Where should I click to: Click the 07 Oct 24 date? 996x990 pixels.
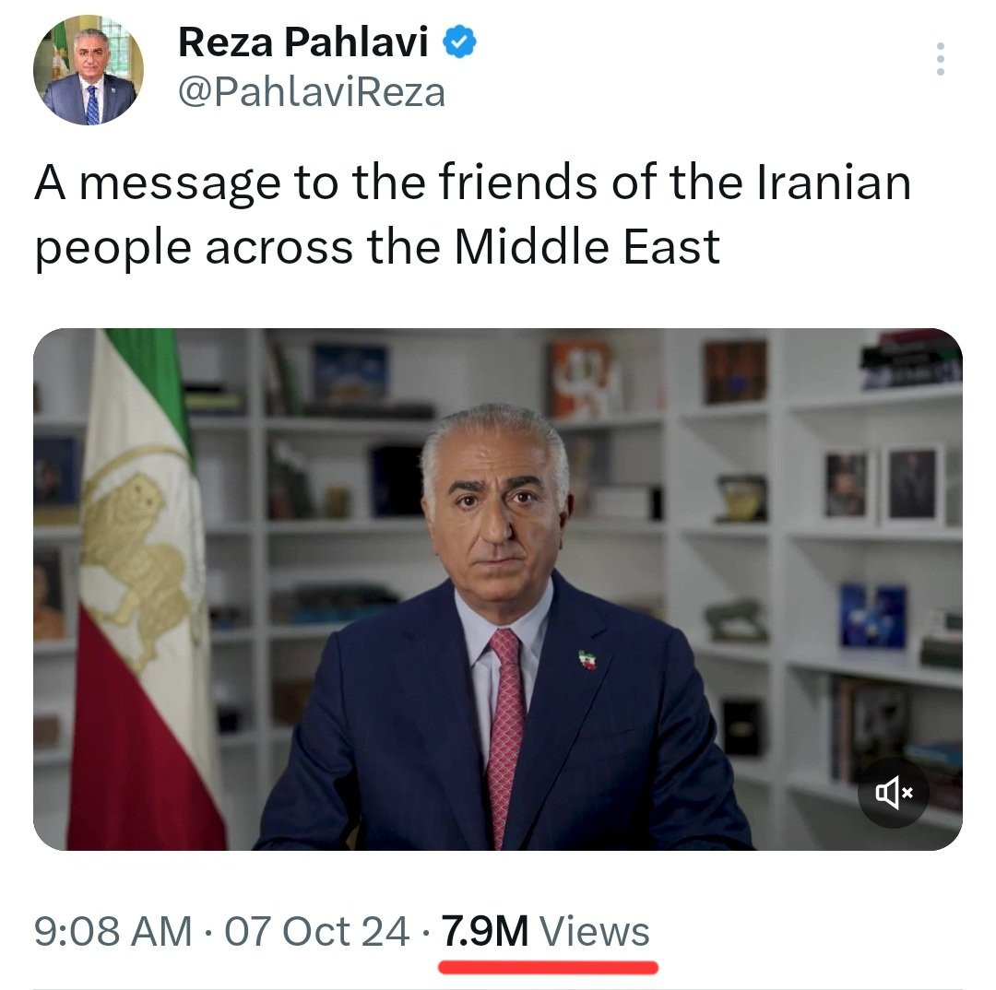coord(317,932)
